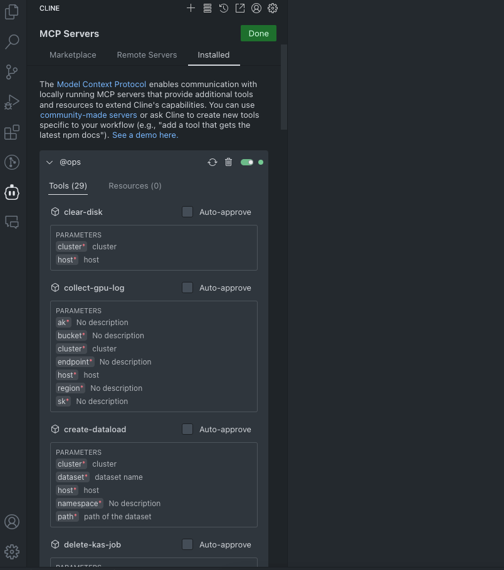Image resolution: width=504 pixels, height=570 pixels.
Task: Click the create-dataload tool cube icon
Action: pyautogui.click(x=55, y=429)
